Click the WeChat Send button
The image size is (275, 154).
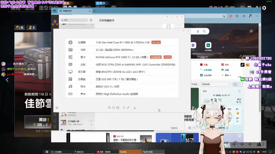click(174, 128)
